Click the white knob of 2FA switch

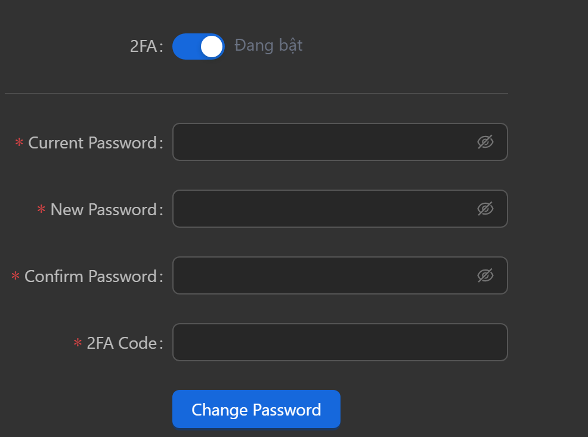(211, 47)
